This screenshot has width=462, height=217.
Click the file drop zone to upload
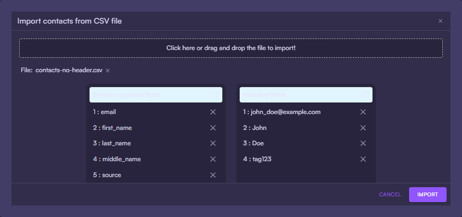pos(231,48)
